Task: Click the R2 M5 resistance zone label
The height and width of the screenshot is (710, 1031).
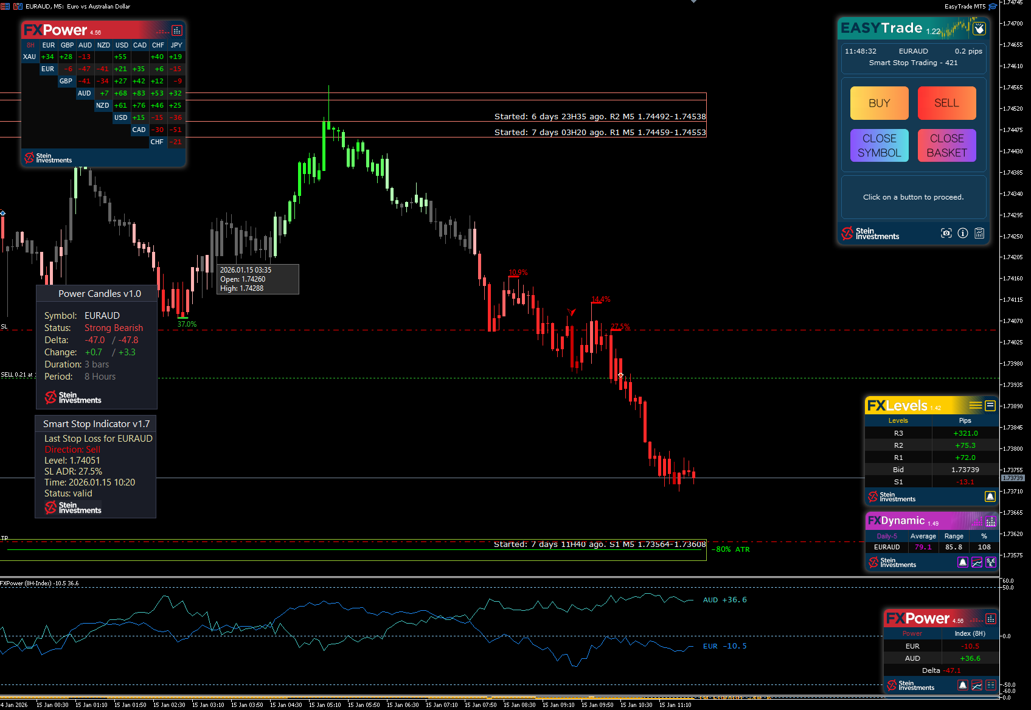Action: point(600,116)
